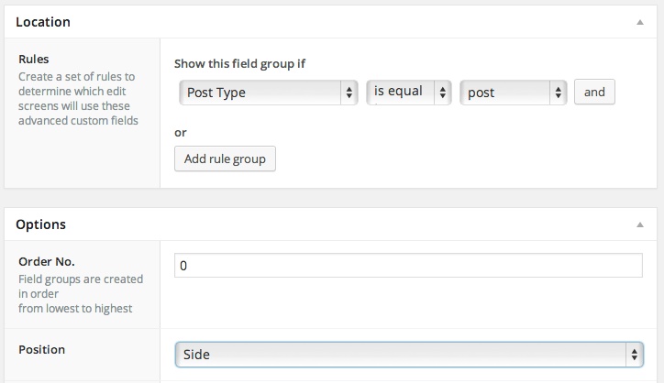The width and height of the screenshot is (664, 383).
Task: Click the 'and' button to add a rule
Action: point(594,92)
